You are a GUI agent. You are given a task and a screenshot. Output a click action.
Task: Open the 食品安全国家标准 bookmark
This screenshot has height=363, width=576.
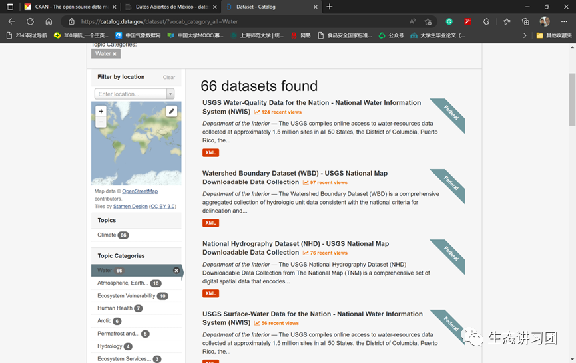(x=345, y=35)
